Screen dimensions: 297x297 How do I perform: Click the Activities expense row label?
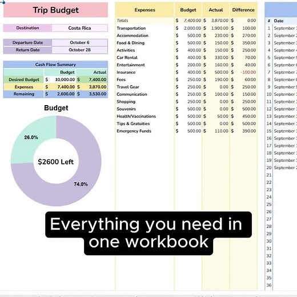coord(126,50)
